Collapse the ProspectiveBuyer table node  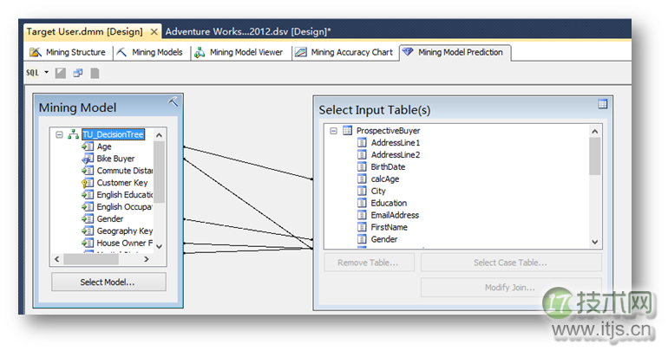click(334, 131)
